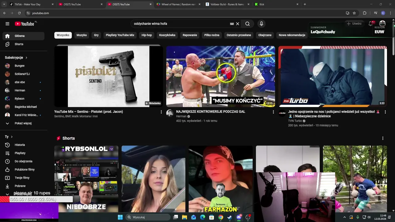Open Polubione filmy liked videos
This screenshot has height=222, width=395.
point(23,170)
